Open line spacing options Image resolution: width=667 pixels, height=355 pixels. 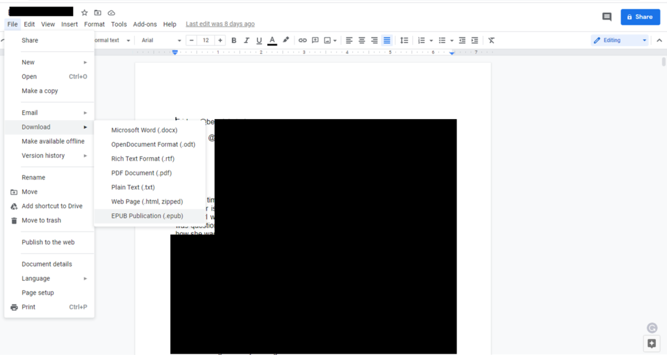coord(404,40)
